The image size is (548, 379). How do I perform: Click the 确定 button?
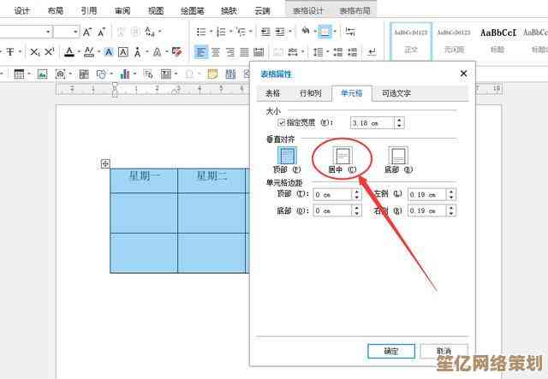click(x=390, y=351)
